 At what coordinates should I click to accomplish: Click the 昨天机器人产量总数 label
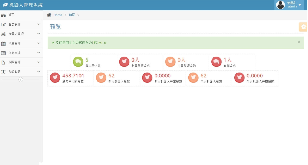pos(168,81)
